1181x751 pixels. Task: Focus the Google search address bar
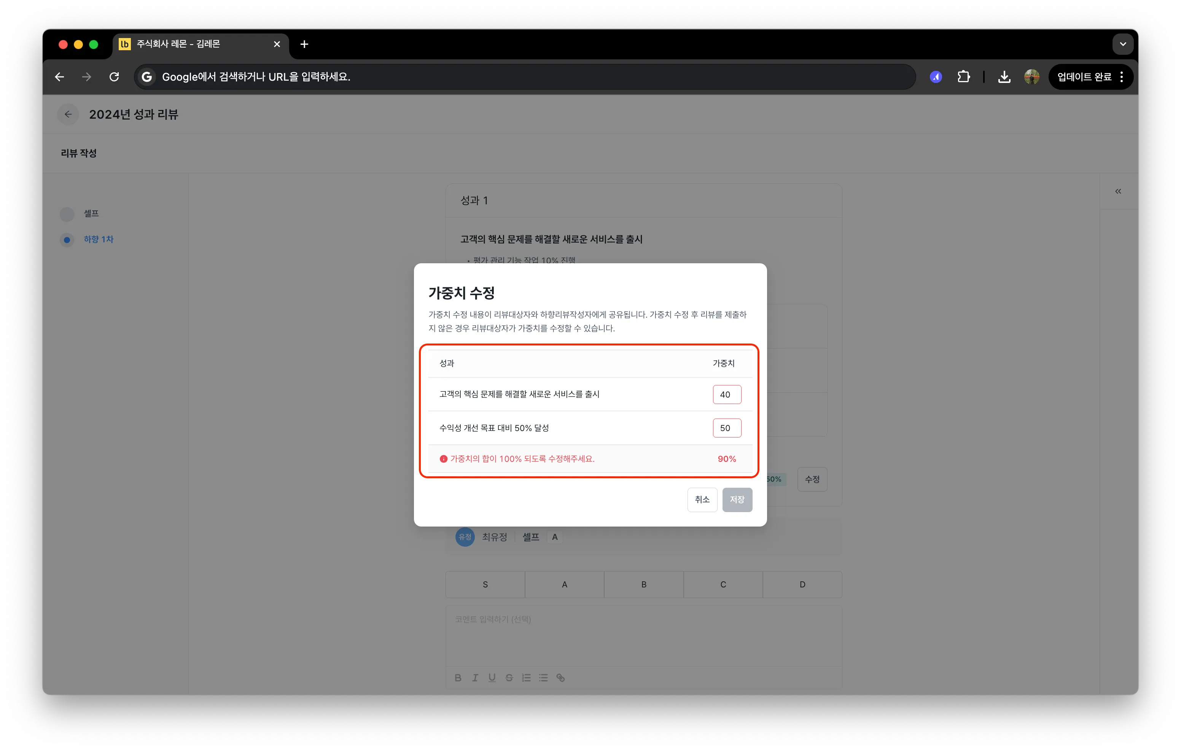pos(525,77)
